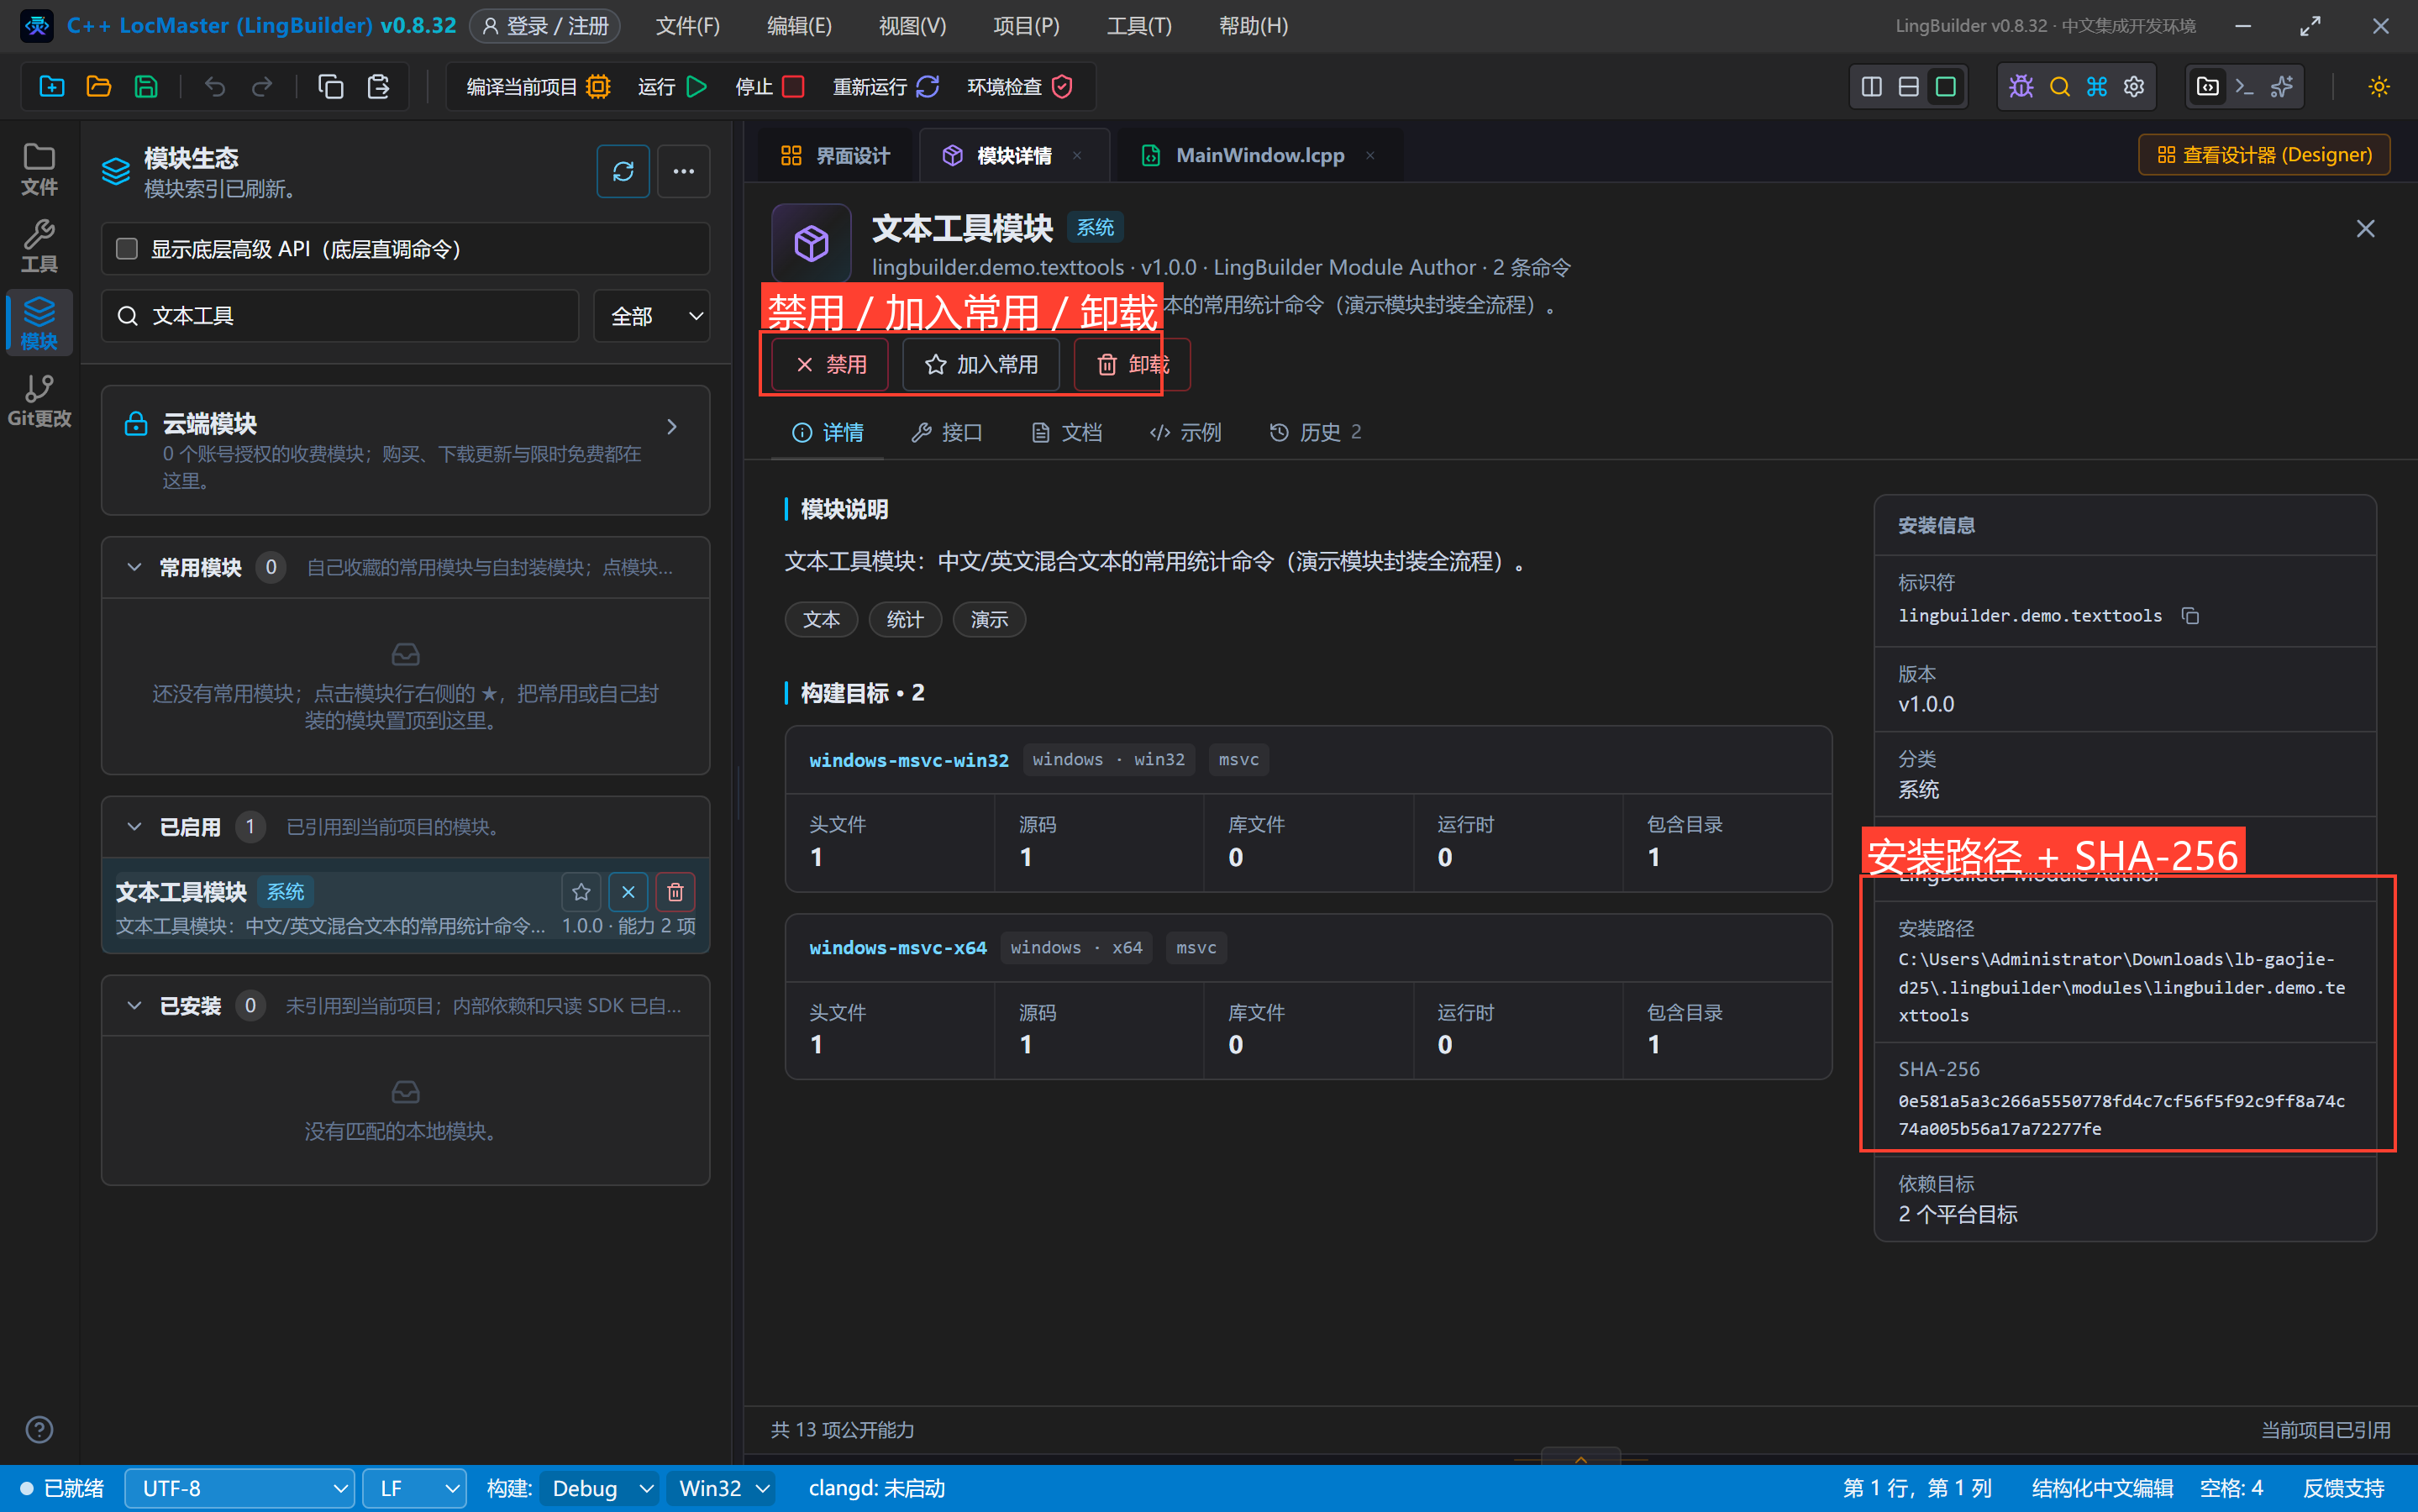Click the undo arrow icon
2418x1512 pixels.
(214, 87)
